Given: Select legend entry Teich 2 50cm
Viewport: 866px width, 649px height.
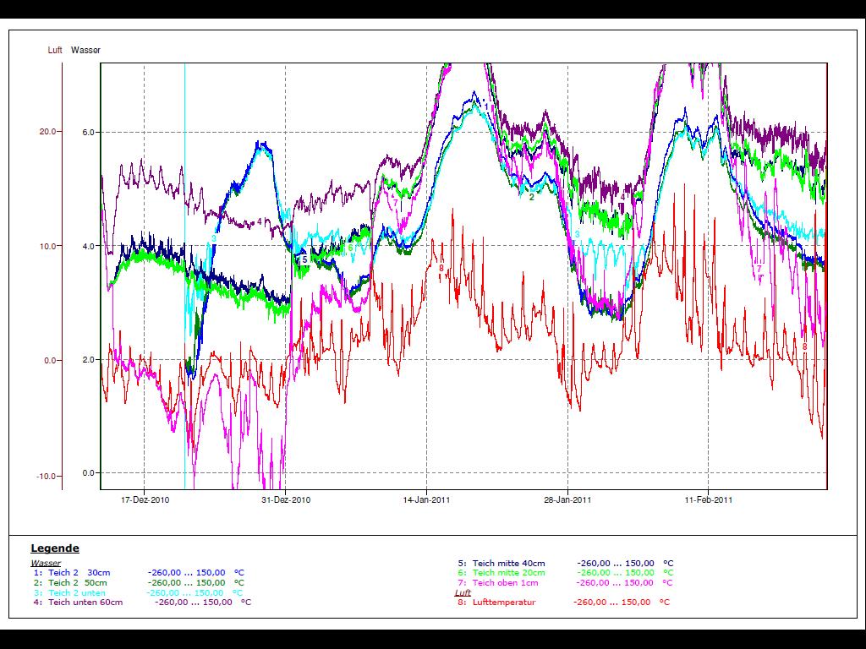Looking at the screenshot, I should [x=77, y=583].
